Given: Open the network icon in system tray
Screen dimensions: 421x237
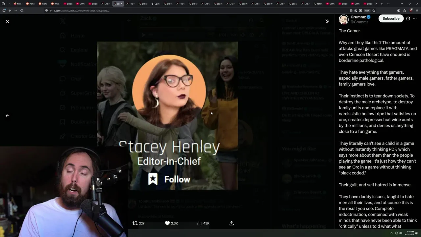Looking at the screenshot, I should coord(396,233).
